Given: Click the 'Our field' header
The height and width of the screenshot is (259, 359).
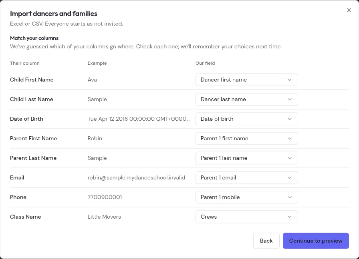Looking at the screenshot, I should (x=205, y=63).
